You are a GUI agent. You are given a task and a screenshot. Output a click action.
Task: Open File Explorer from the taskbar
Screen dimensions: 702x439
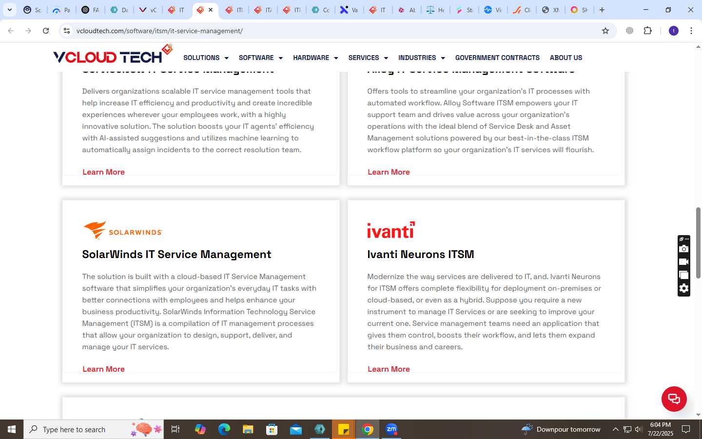[248, 429]
